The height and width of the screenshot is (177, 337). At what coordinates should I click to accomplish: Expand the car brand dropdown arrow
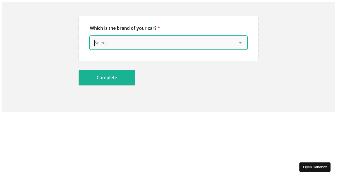coord(240,43)
